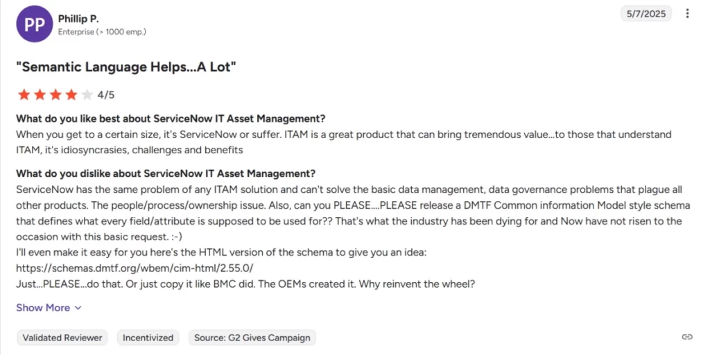Image resolution: width=710 pixels, height=355 pixels.
Task: Select the Incentivized badge
Action: pyautogui.click(x=148, y=338)
